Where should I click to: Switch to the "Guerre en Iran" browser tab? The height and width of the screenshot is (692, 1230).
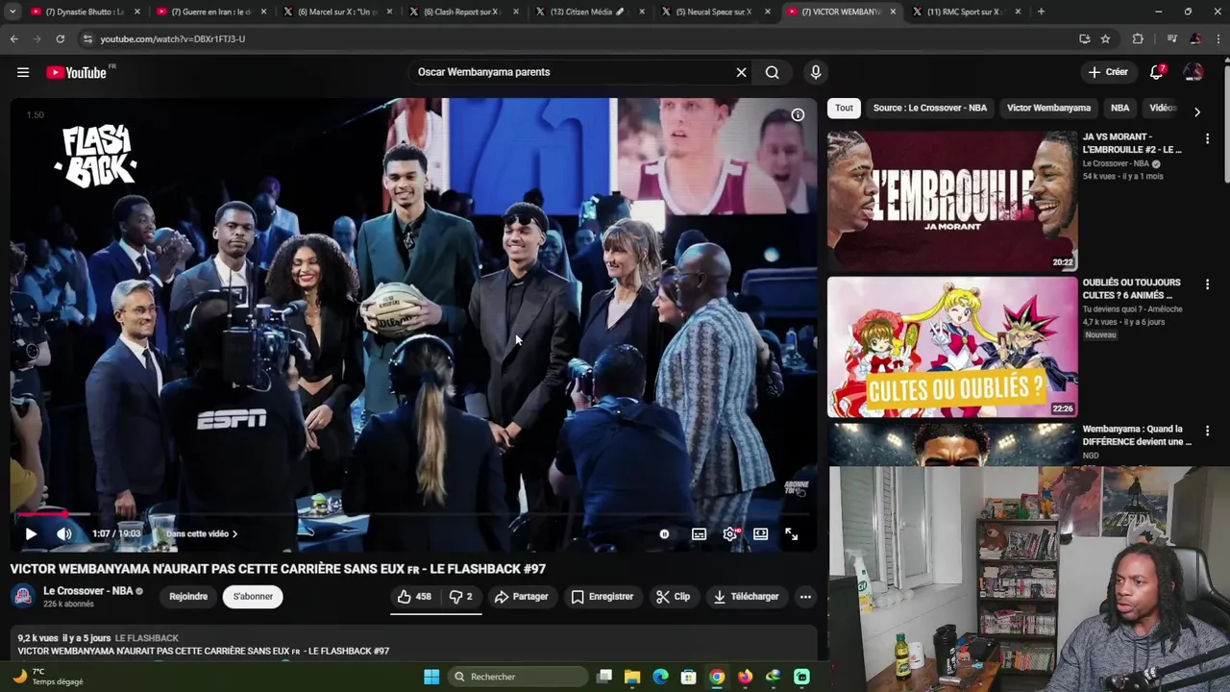click(x=210, y=12)
